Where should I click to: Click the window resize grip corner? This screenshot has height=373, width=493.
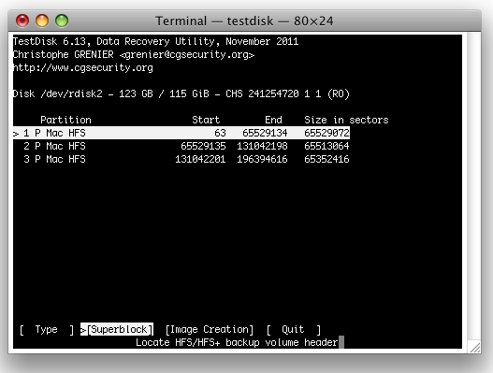click(x=474, y=347)
